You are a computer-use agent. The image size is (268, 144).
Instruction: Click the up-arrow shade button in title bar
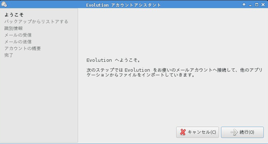click(x=244, y=5)
